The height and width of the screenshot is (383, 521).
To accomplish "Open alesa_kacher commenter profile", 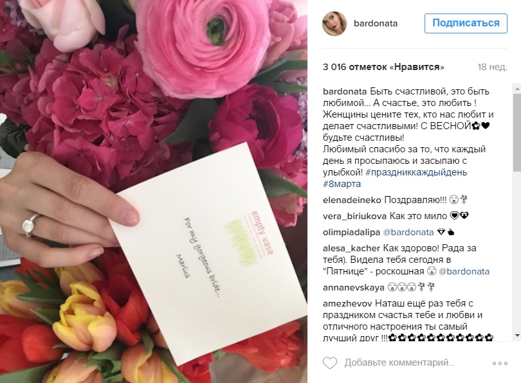I will (x=352, y=248).
